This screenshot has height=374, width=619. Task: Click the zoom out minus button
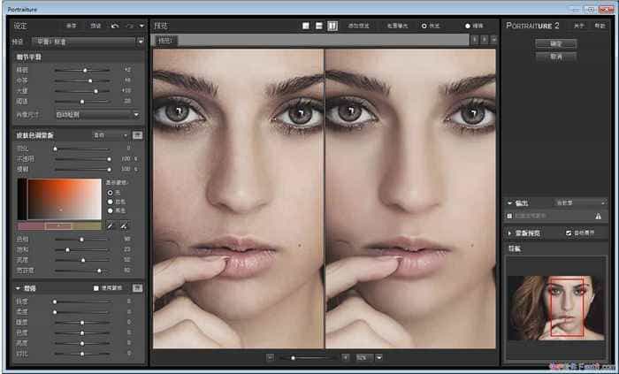[x=270, y=357]
